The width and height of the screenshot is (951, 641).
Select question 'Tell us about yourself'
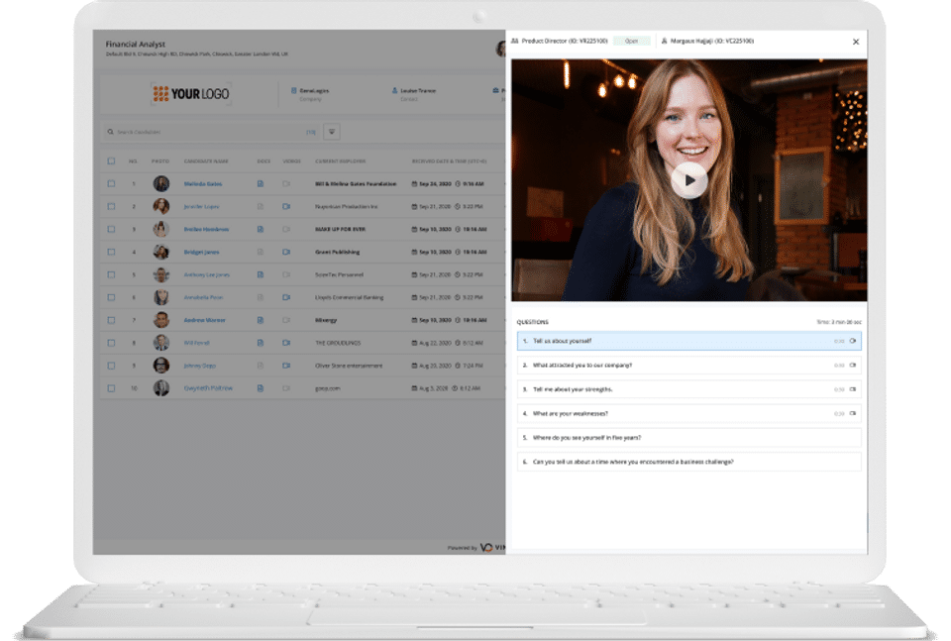[x=689, y=341]
